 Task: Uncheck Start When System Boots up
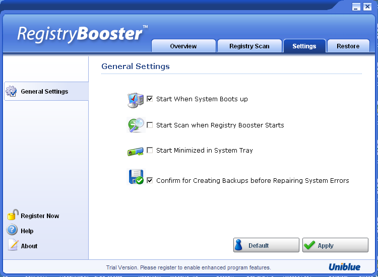[150, 99]
